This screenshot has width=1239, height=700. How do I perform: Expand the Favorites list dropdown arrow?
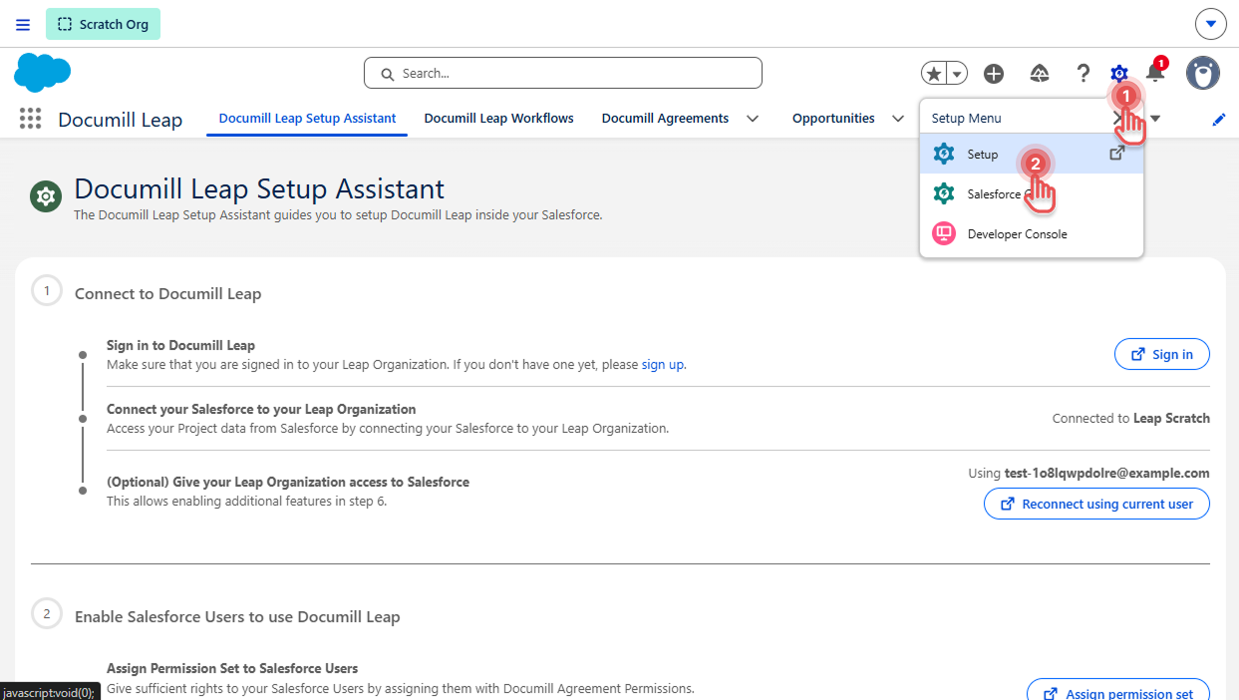coord(957,73)
